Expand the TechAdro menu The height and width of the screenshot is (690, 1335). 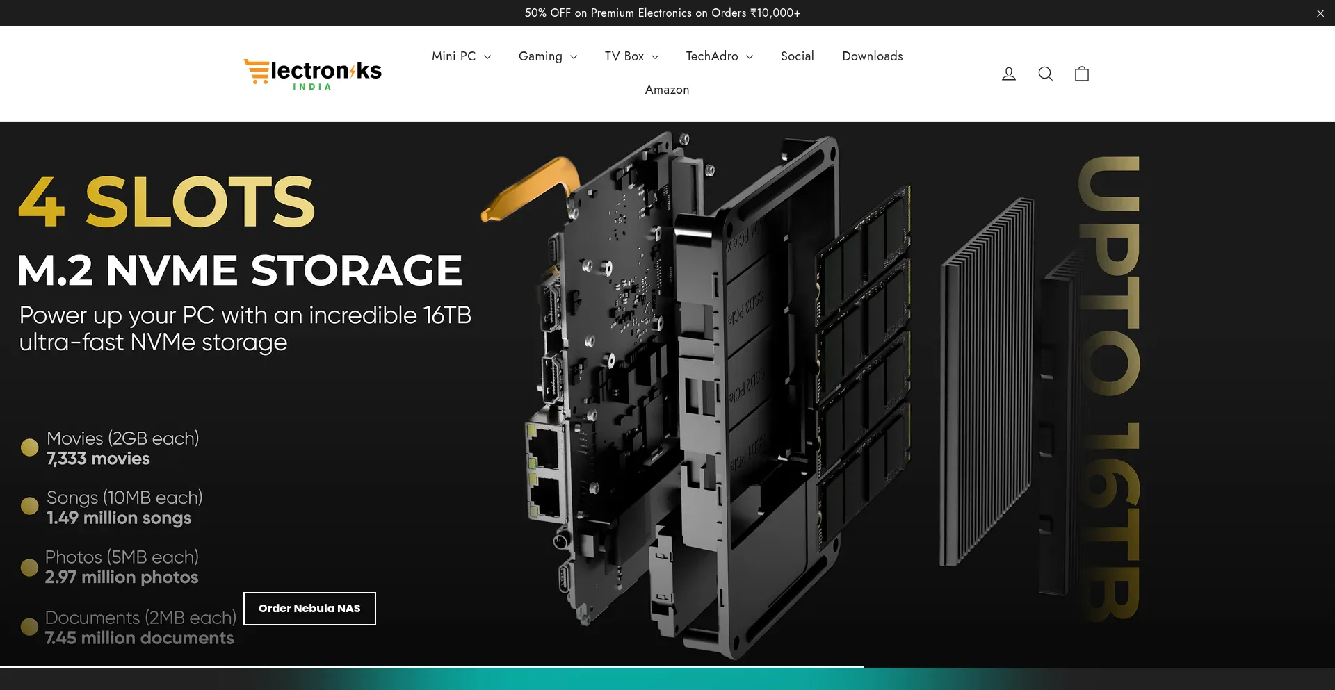click(719, 56)
